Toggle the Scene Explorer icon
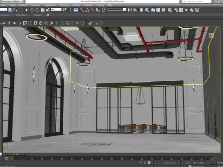This screenshot has width=223, height=167. coord(141,10)
